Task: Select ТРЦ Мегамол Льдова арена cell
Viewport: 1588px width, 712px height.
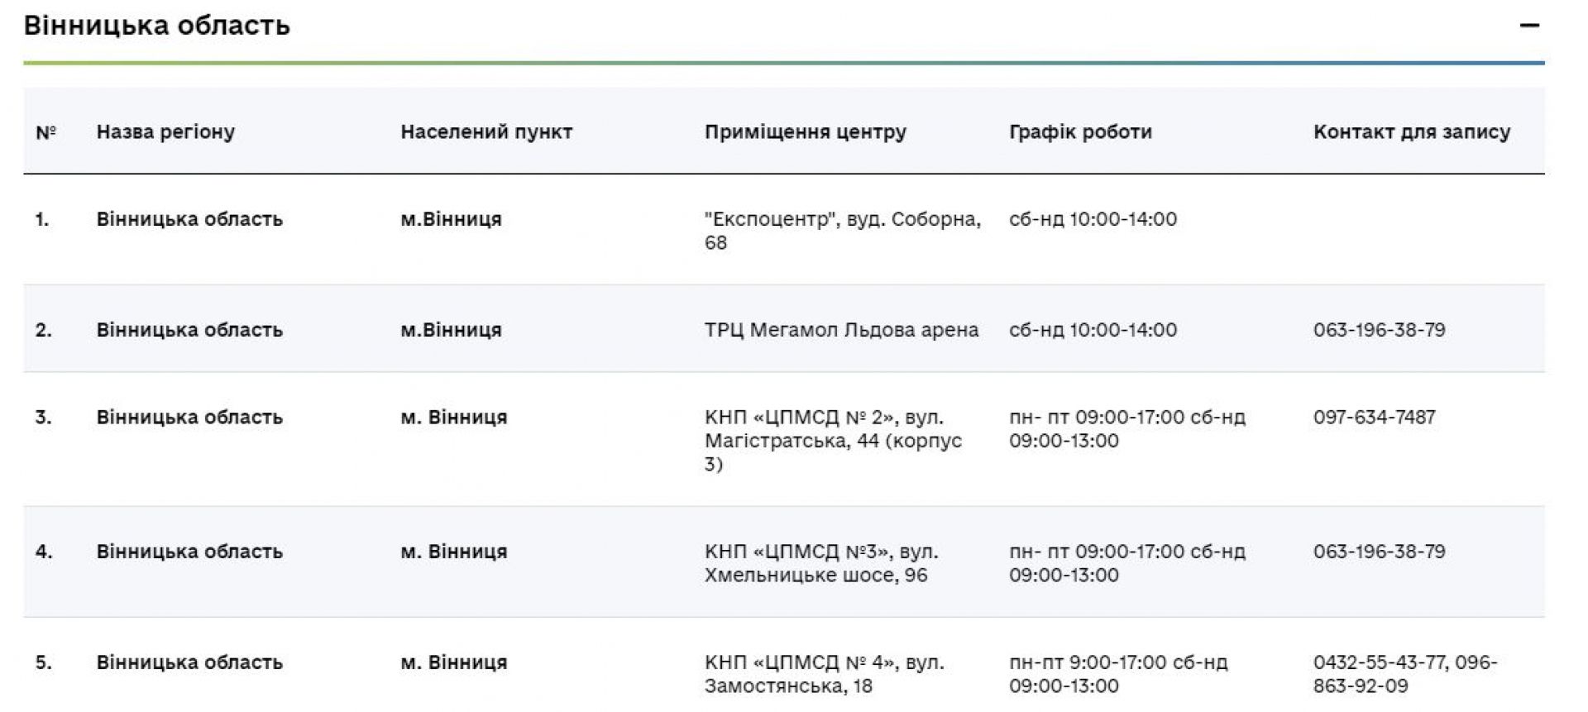Action: click(841, 330)
